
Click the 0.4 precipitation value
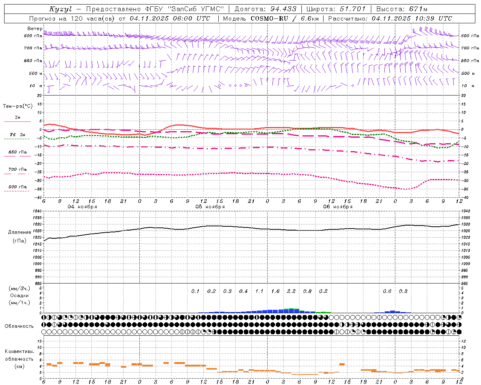(244, 291)
